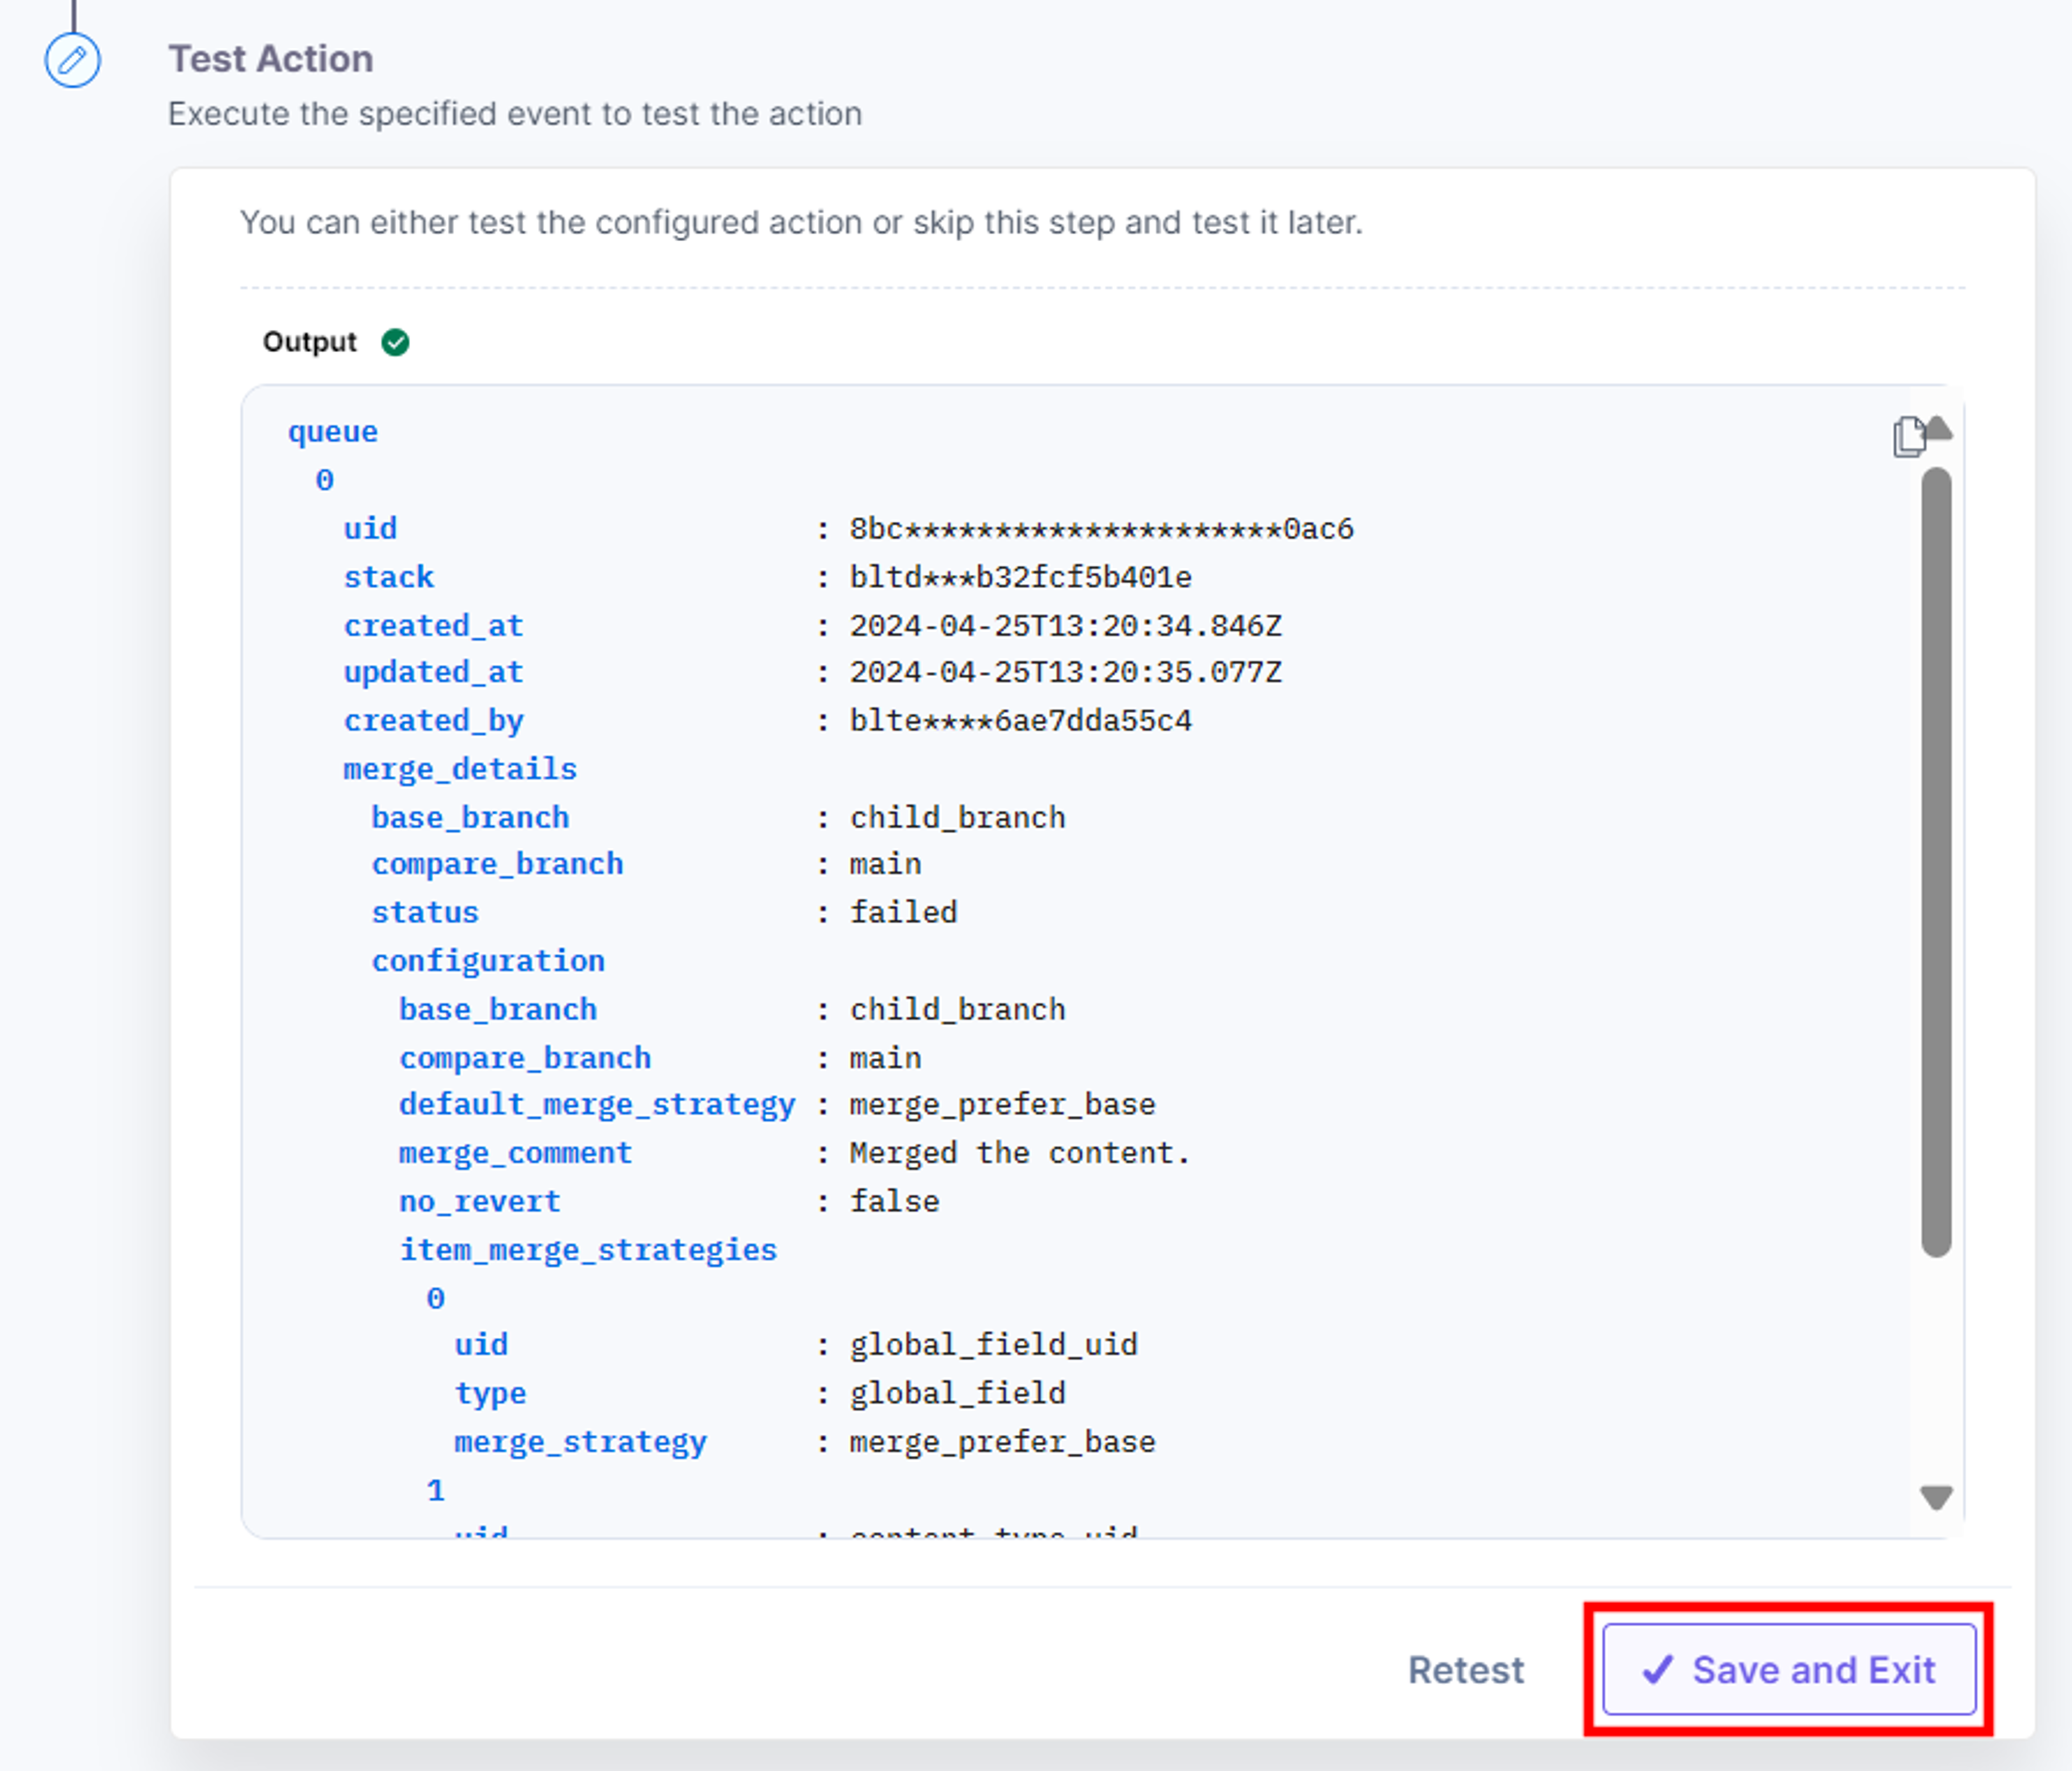Click the stack key label
Screen dimensions: 2072x1771
point(389,577)
